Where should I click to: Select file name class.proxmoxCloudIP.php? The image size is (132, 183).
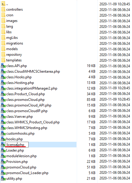pos(27,111)
